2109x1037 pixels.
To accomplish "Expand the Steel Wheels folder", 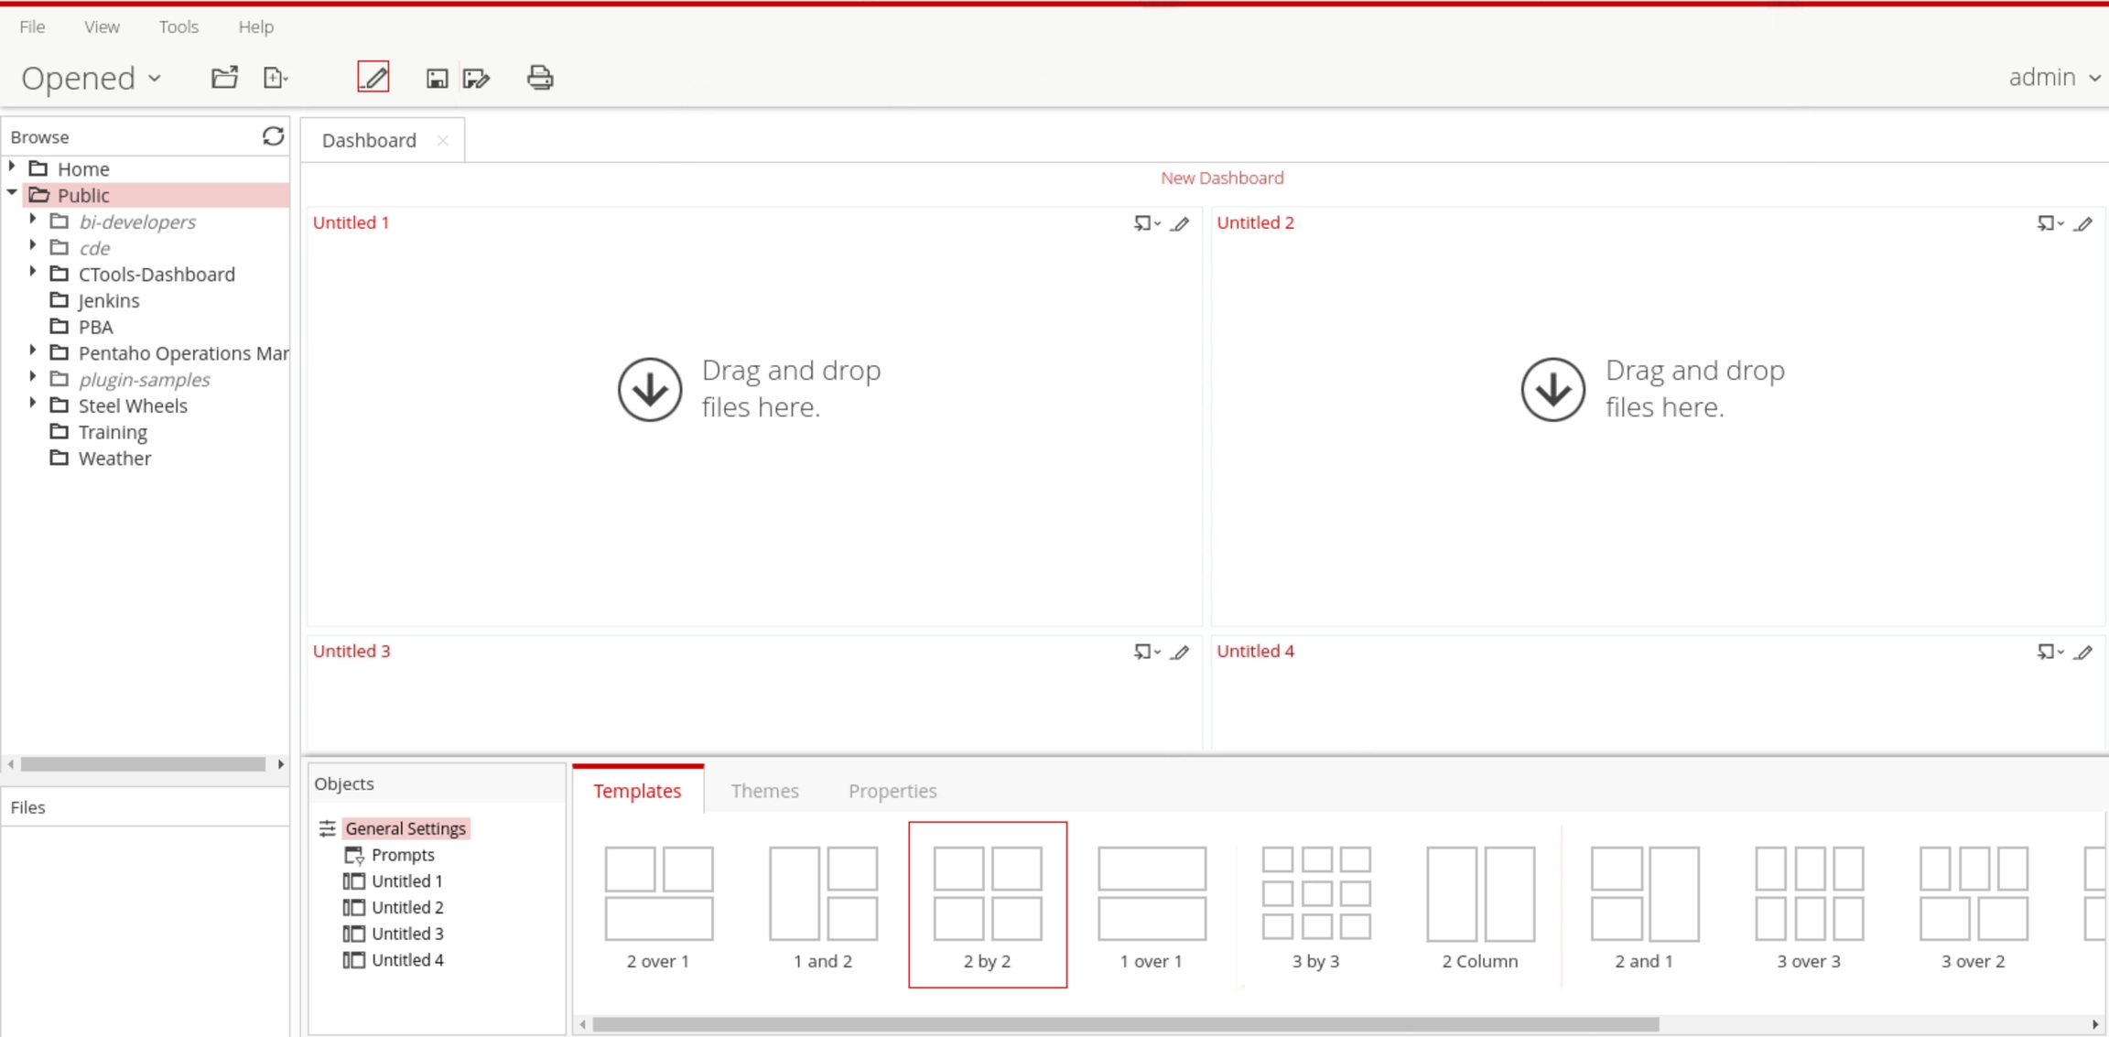I will (x=33, y=404).
